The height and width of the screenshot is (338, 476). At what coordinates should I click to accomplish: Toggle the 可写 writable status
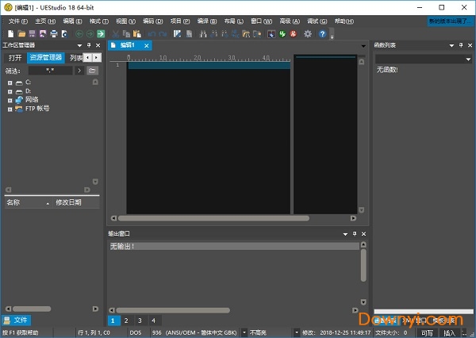click(x=428, y=332)
